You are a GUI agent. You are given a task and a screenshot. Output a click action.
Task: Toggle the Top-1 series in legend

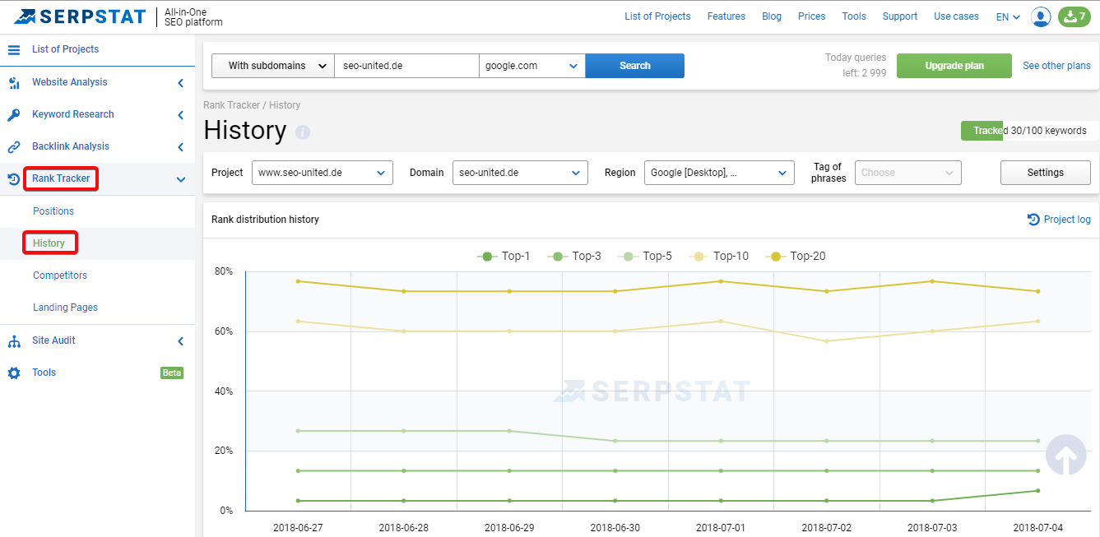(x=504, y=256)
